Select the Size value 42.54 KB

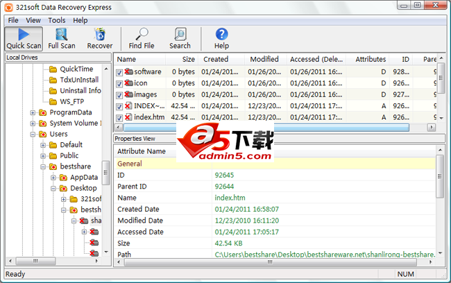(229, 243)
